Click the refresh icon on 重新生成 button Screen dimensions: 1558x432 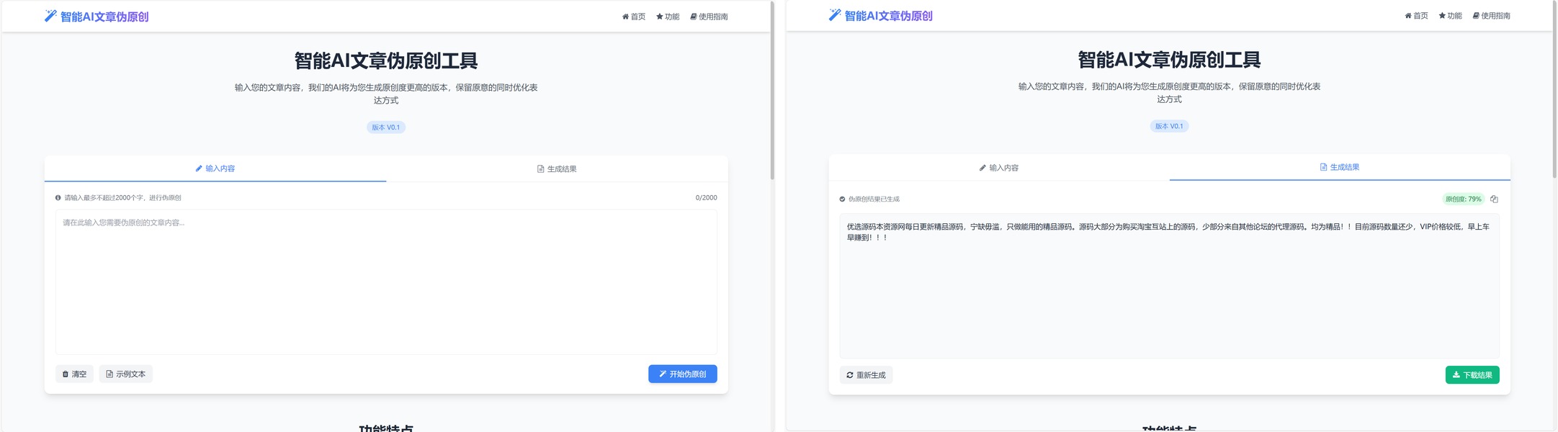pos(850,375)
